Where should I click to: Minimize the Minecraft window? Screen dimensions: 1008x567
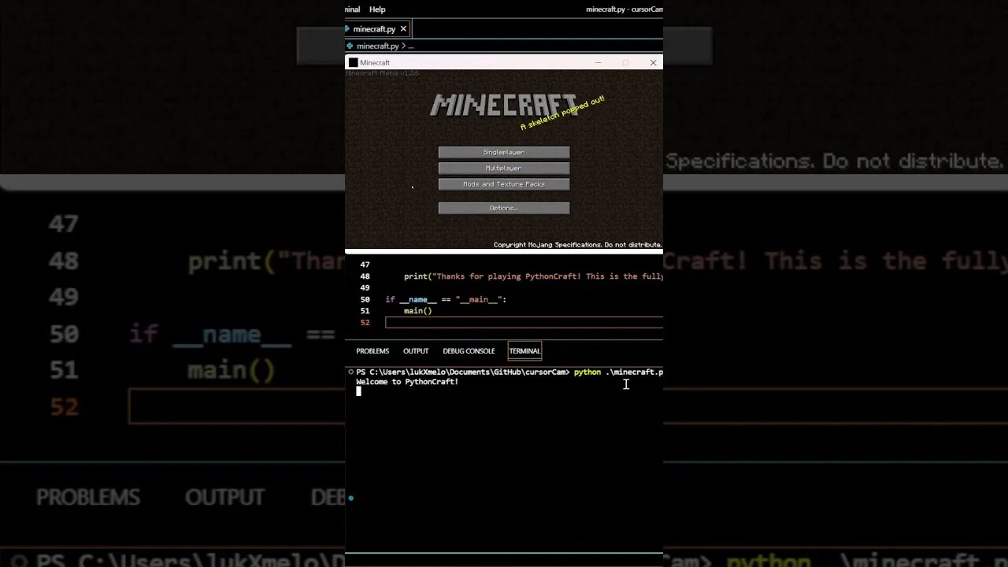point(598,63)
